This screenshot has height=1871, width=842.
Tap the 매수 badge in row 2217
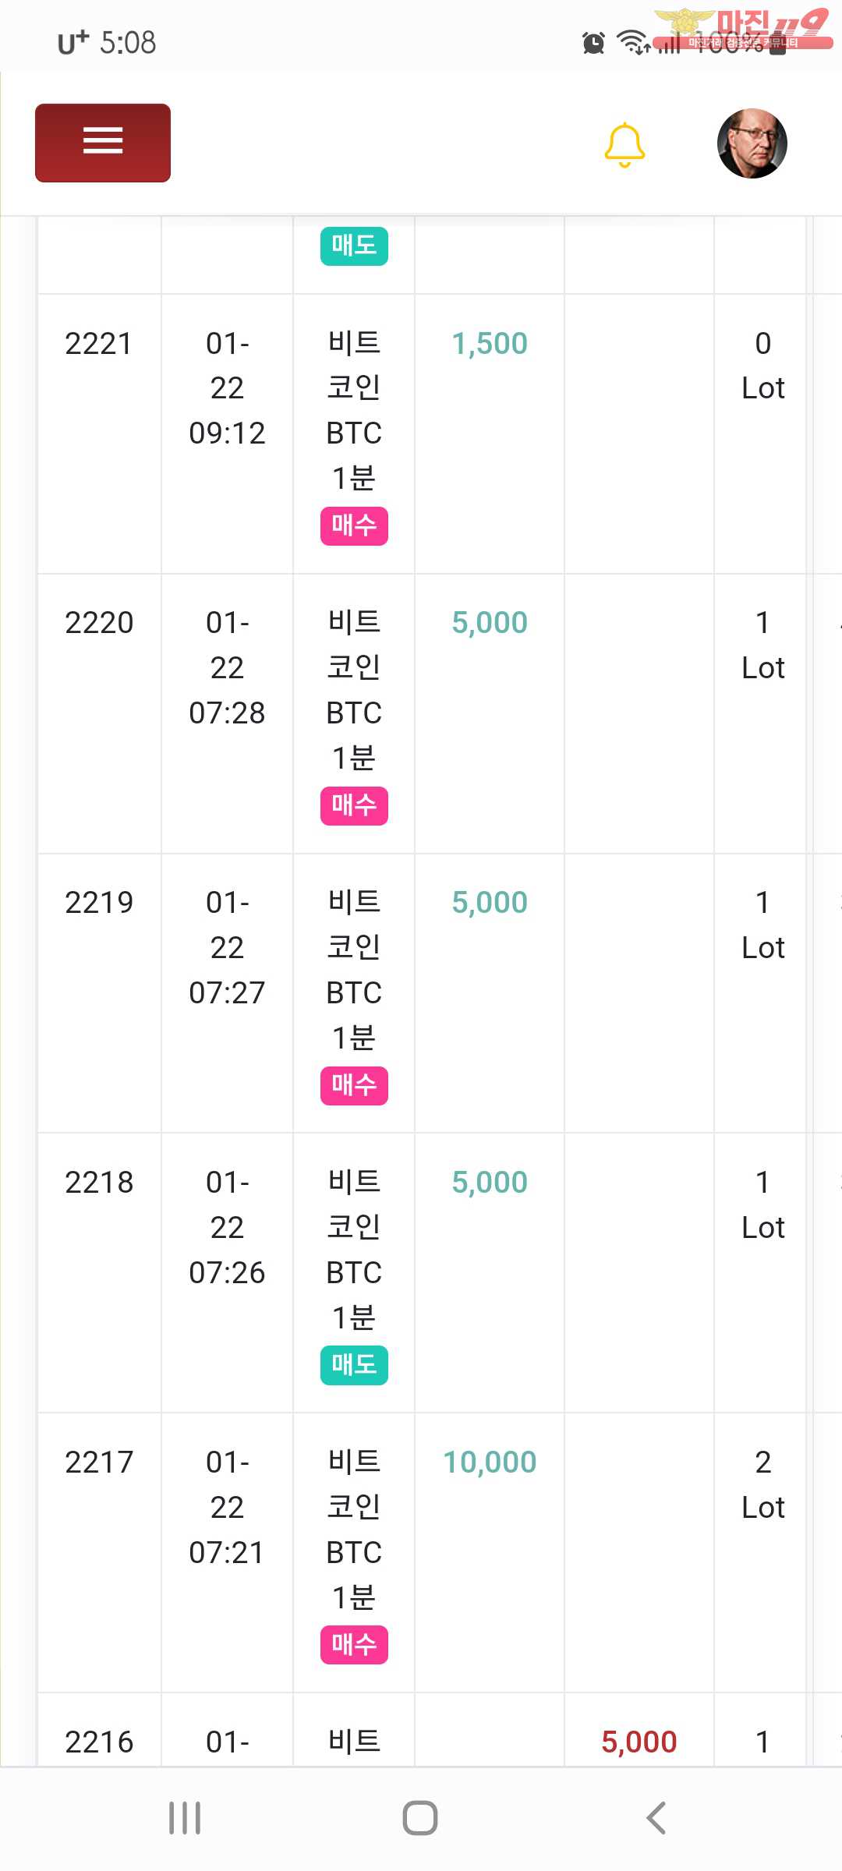coord(354,1645)
